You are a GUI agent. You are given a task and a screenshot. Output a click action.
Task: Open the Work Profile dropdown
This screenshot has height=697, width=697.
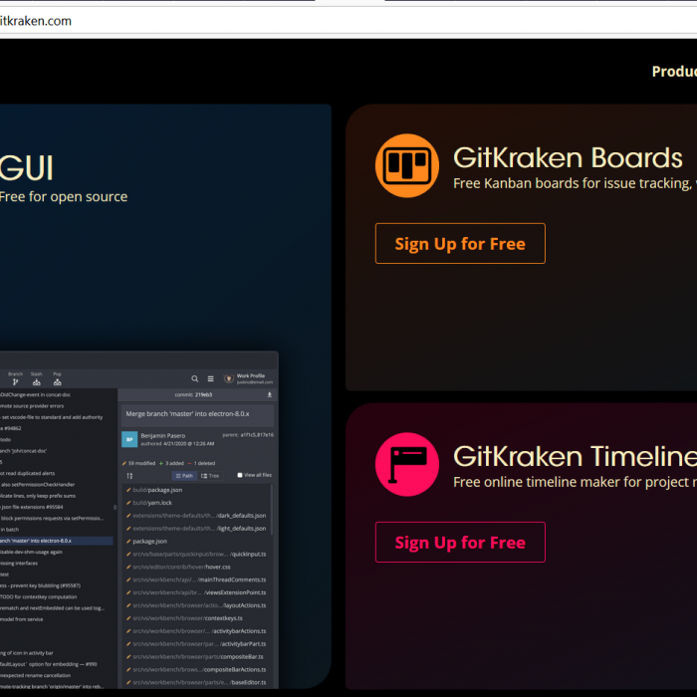coord(249,378)
